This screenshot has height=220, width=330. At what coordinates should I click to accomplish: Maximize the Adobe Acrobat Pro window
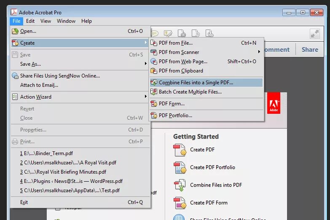[303, 13]
